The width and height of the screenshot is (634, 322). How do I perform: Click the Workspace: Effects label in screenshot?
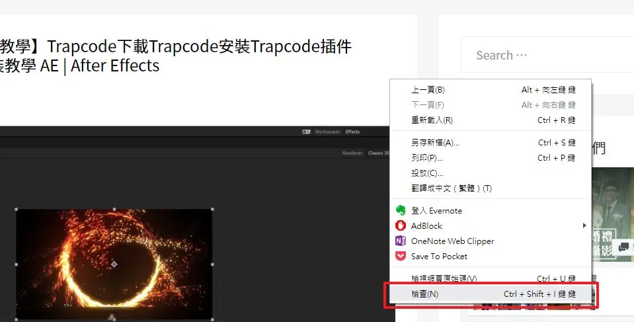[337, 132]
